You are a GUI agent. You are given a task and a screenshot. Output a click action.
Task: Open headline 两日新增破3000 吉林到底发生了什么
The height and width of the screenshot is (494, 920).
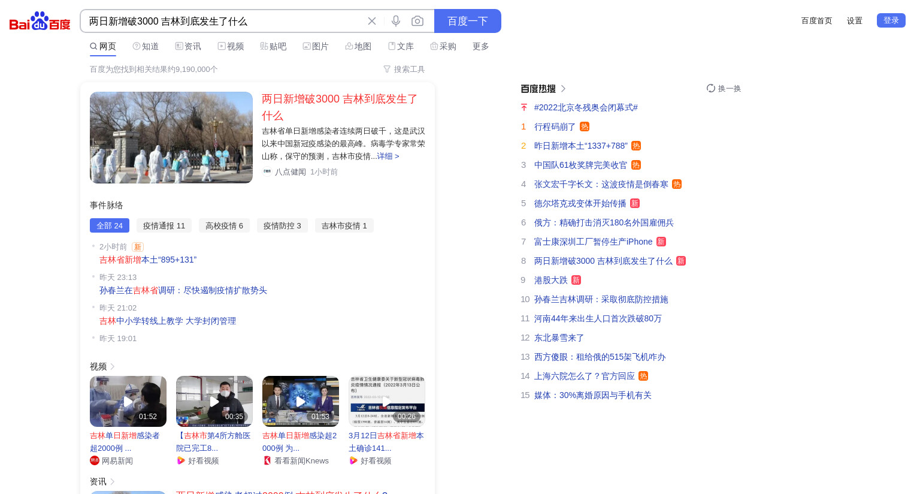point(340,107)
